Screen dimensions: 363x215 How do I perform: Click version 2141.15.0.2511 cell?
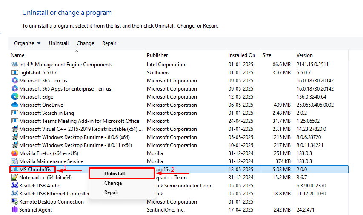click(x=312, y=65)
